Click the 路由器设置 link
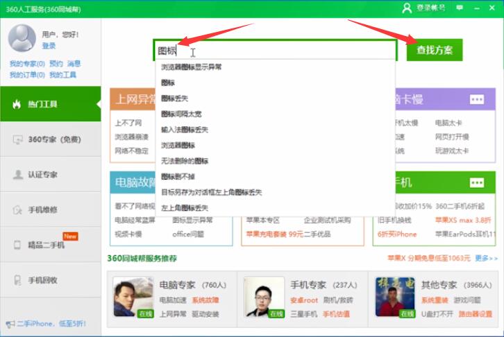The height and width of the screenshot is (337, 504). [x=476, y=314]
